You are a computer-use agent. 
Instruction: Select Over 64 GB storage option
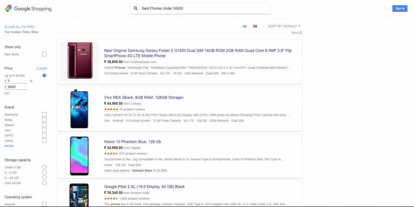point(44,183)
